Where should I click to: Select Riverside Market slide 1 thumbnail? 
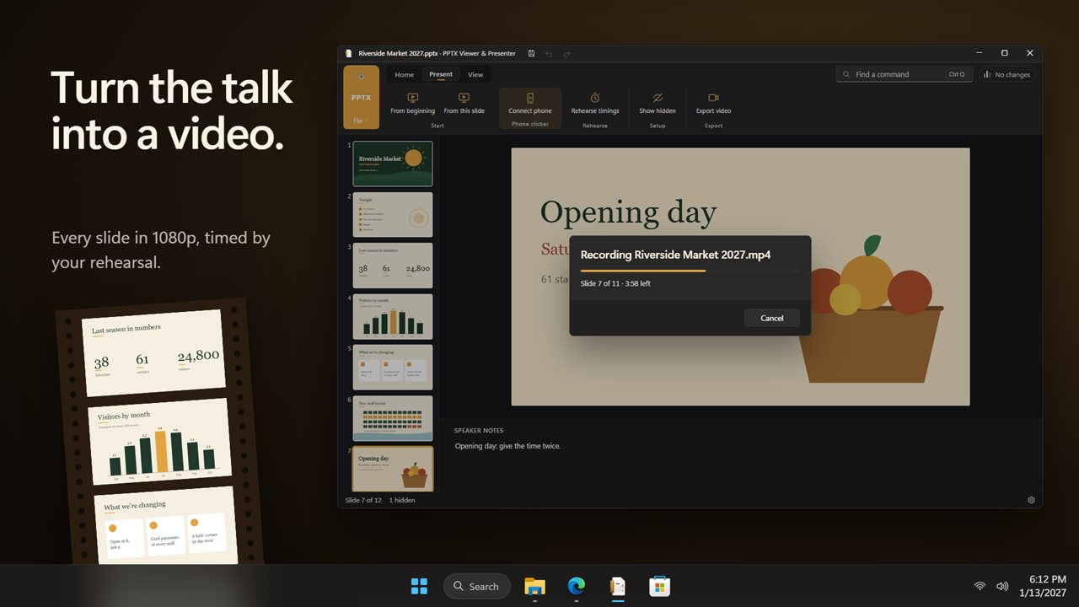coord(393,164)
